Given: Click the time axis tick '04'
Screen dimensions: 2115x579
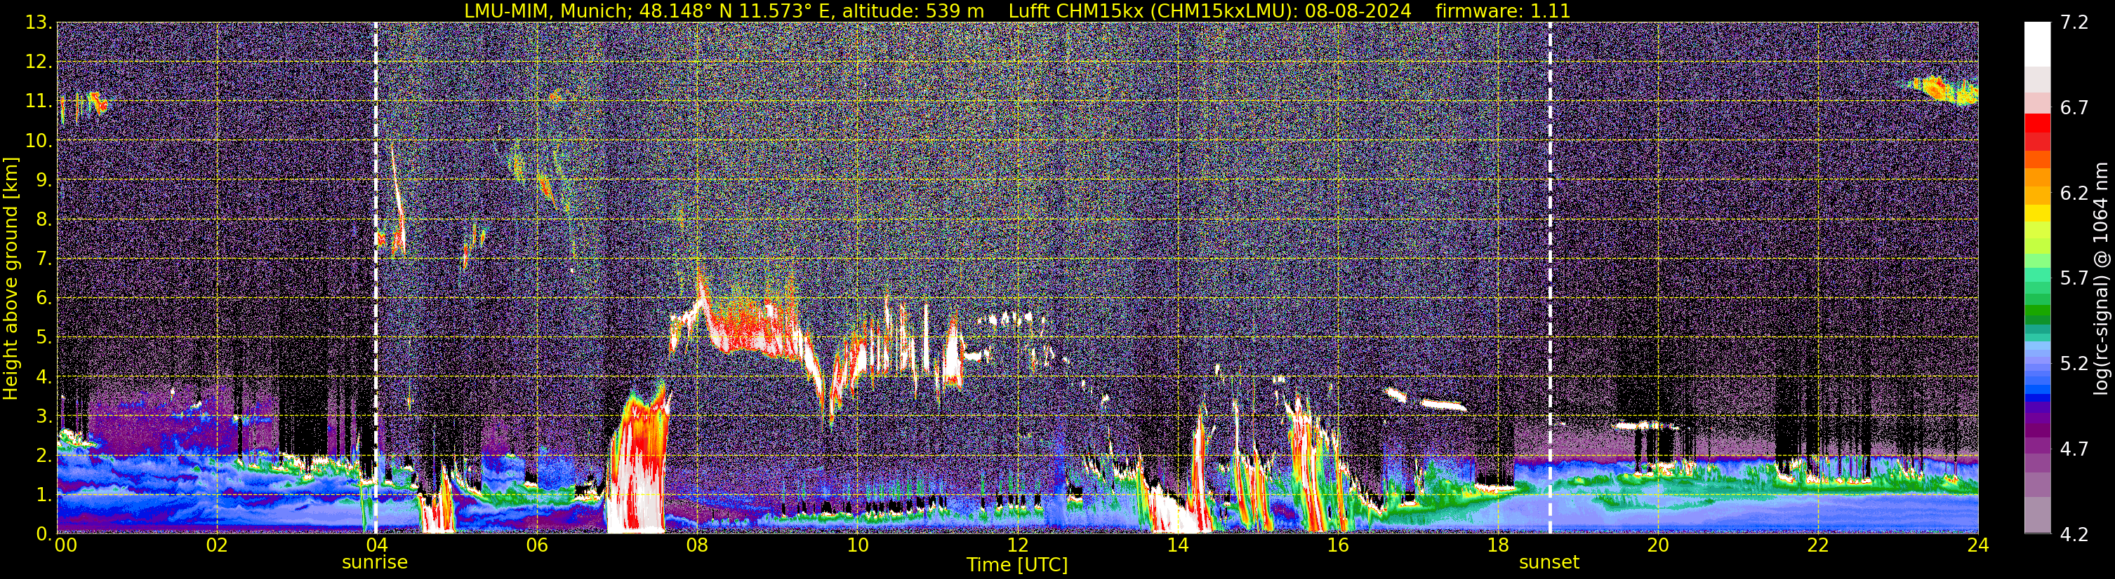Looking at the screenshot, I should pos(377,545).
